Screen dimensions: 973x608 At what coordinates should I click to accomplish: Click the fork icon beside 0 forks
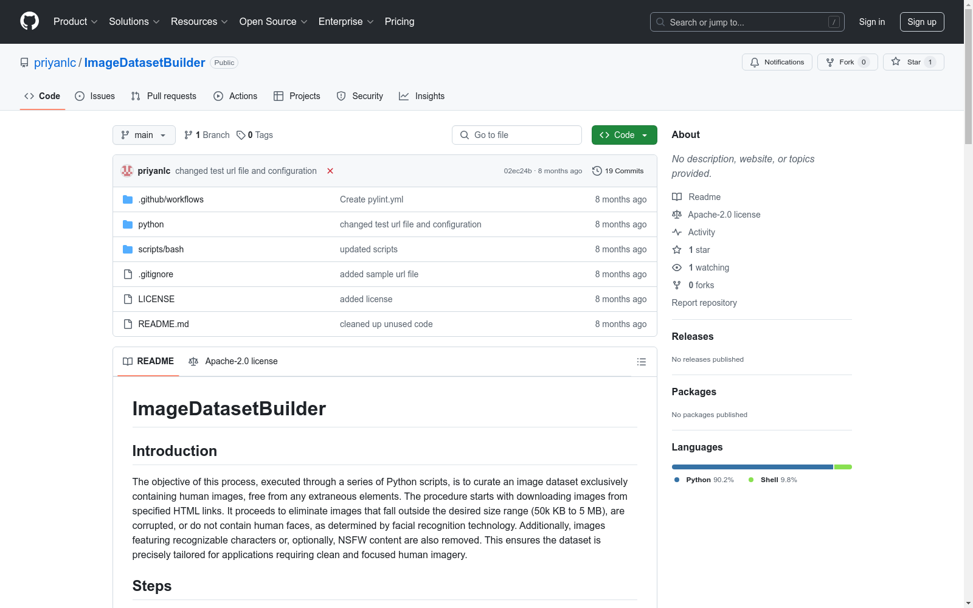click(x=677, y=285)
